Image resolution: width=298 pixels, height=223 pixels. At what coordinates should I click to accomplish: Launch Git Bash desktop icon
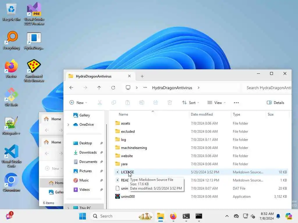pos(11,97)
